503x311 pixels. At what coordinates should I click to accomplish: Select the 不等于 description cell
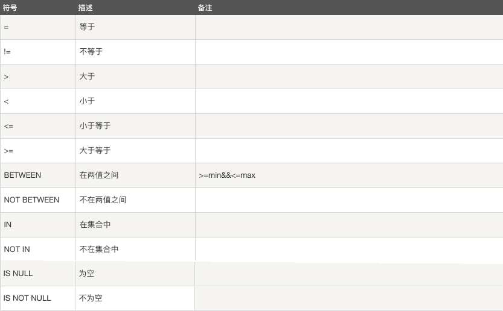pos(91,52)
